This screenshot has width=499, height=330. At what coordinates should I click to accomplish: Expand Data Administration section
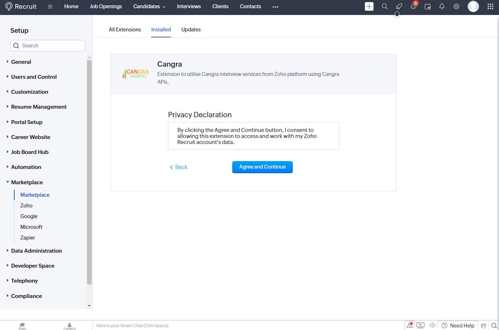(36, 251)
